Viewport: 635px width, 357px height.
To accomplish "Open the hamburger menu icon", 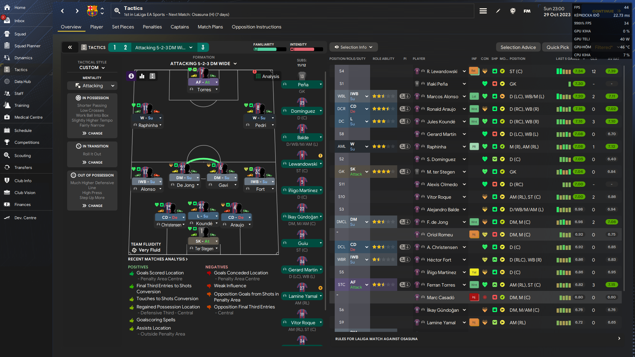I will [483, 11].
